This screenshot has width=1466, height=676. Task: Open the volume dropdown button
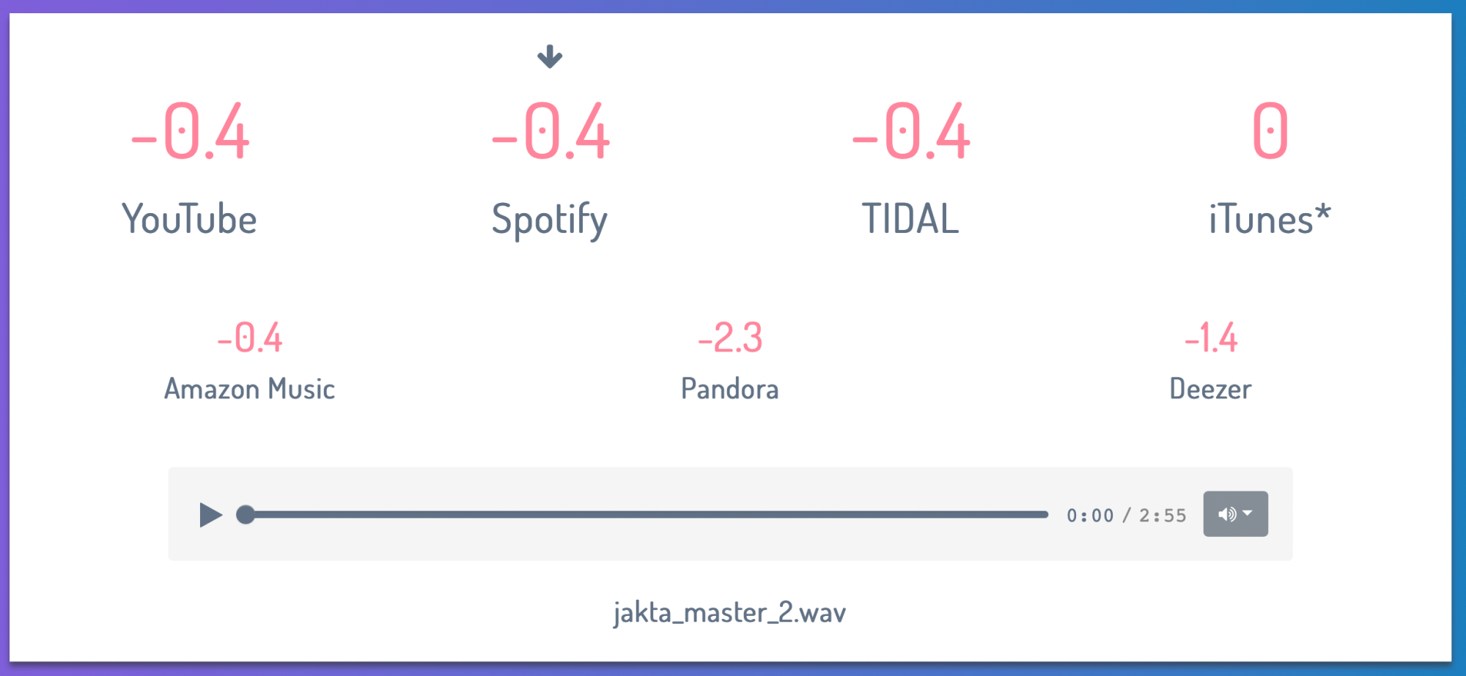coord(1235,514)
